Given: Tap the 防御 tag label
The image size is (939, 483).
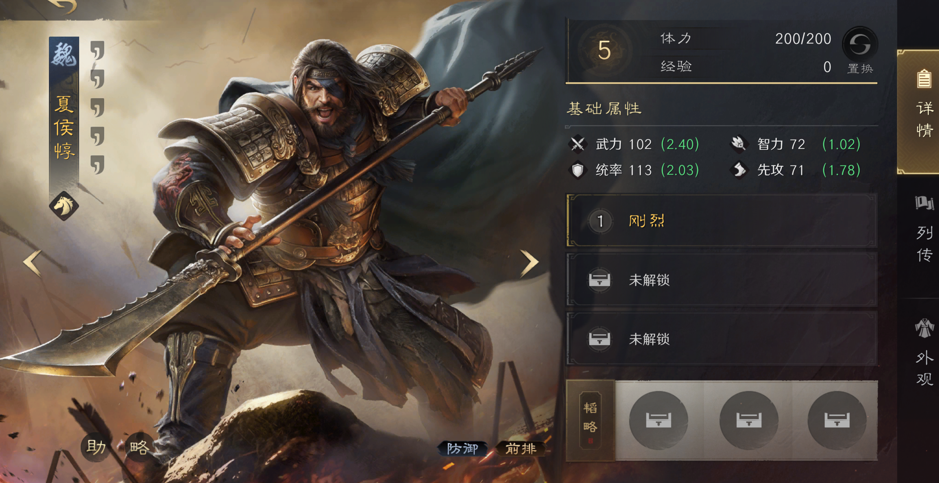Looking at the screenshot, I should (463, 449).
